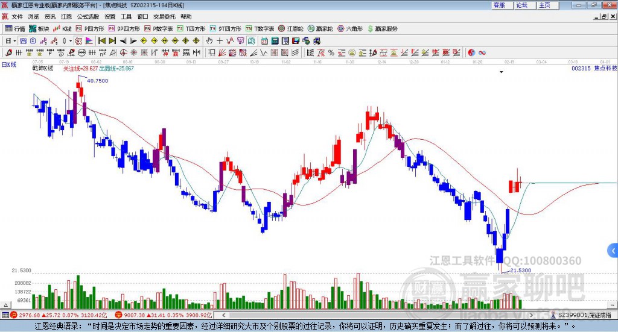Open the 日 period dropdown

[x=11, y=41]
